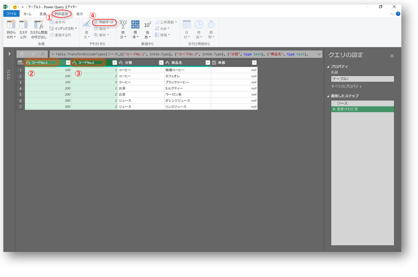The image size is (418, 277).
Task: Click the 商品名 column data type icon
Action: point(167,63)
